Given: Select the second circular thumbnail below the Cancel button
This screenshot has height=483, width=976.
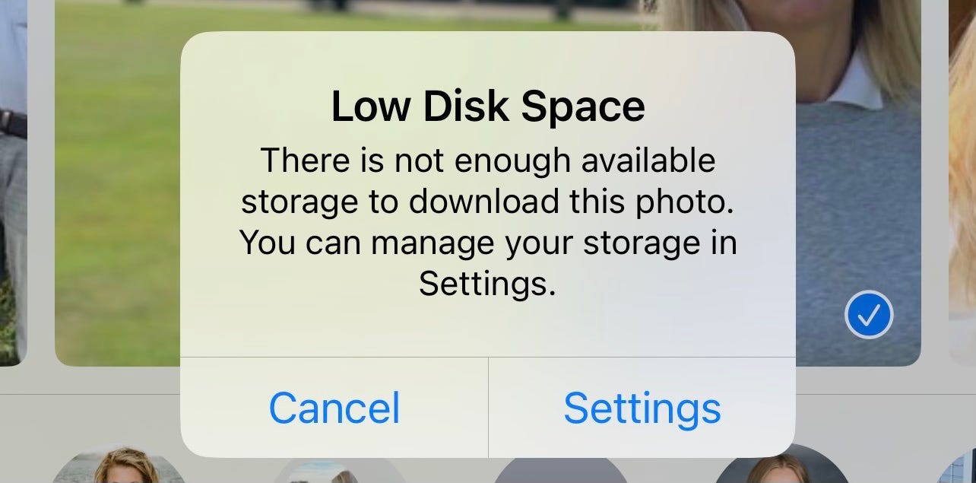Looking at the screenshot, I should pyautogui.click(x=340, y=469).
